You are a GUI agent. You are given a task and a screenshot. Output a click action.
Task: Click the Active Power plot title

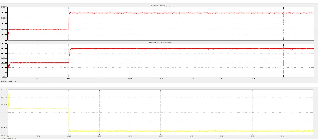pos(161,6)
